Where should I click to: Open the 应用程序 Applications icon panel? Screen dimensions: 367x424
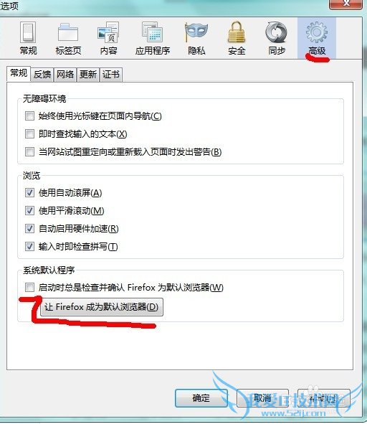coord(153,39)
